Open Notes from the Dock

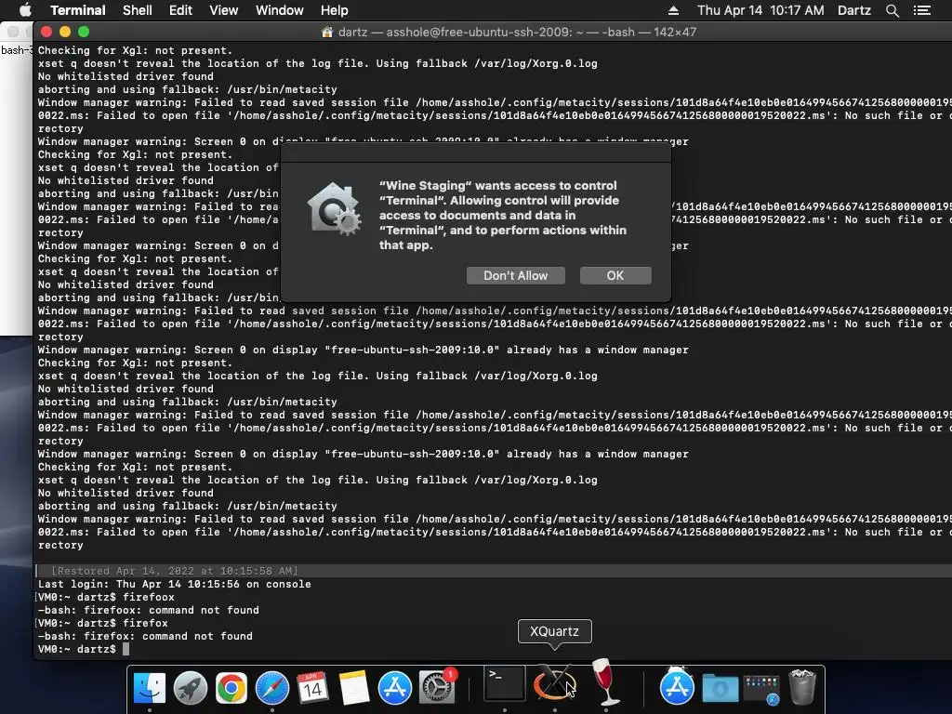pyautogui.click(x=354, y=688)
